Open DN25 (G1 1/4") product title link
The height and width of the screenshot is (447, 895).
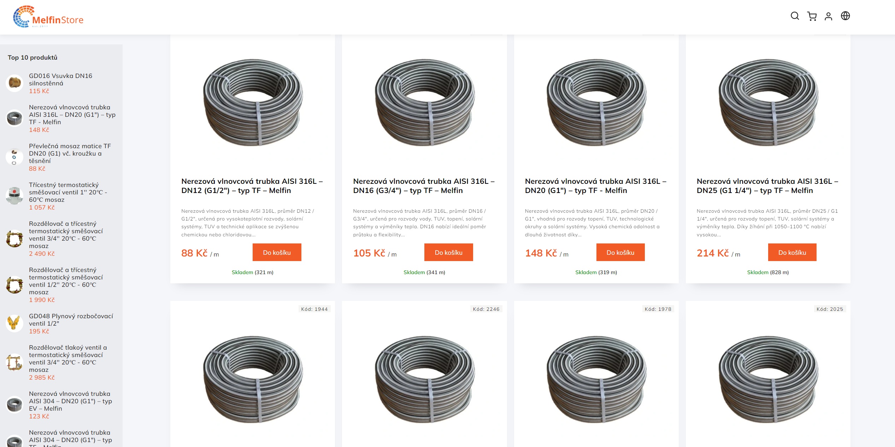point(767,186)
